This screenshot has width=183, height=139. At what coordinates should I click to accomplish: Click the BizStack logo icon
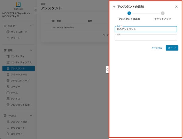coord(19,5)
